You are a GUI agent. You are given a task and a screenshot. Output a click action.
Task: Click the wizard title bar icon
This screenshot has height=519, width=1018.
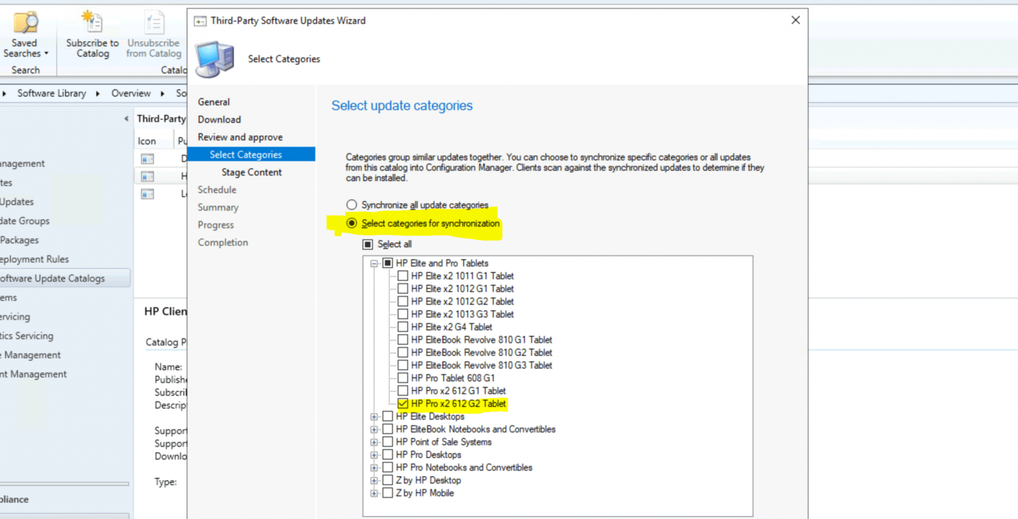coord(201,21)
